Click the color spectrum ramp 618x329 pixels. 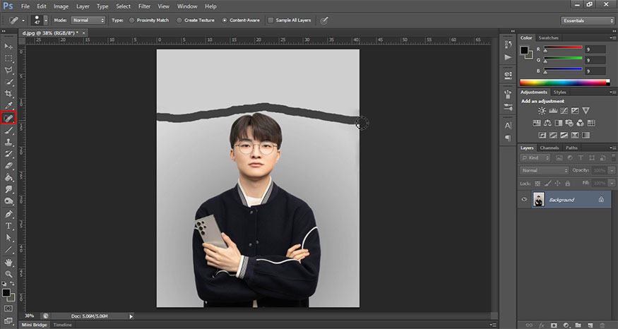(564, 83)
